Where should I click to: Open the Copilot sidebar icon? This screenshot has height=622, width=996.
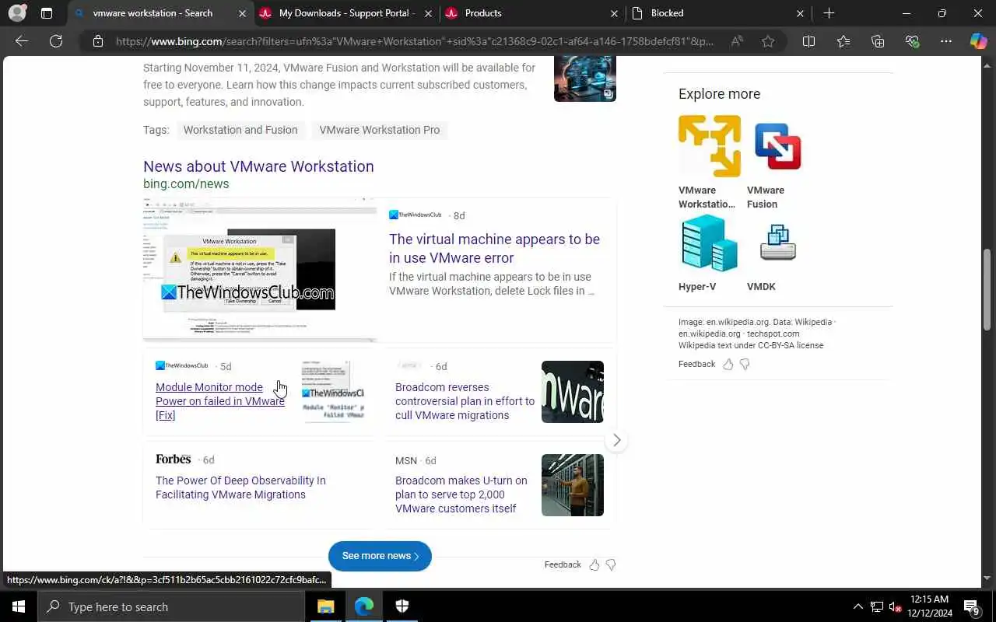click(x=978, y=41)
